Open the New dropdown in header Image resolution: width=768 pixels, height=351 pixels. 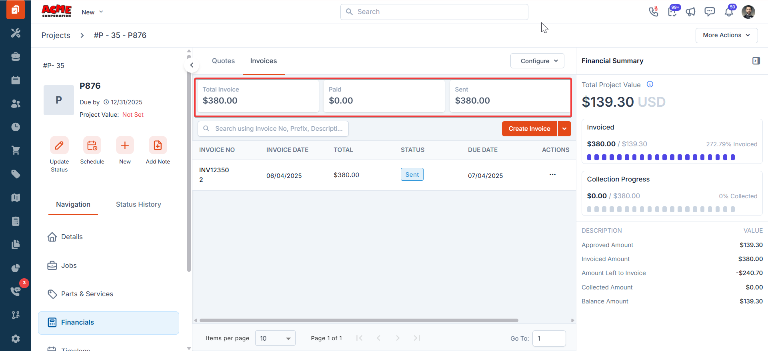click(92, 12)
